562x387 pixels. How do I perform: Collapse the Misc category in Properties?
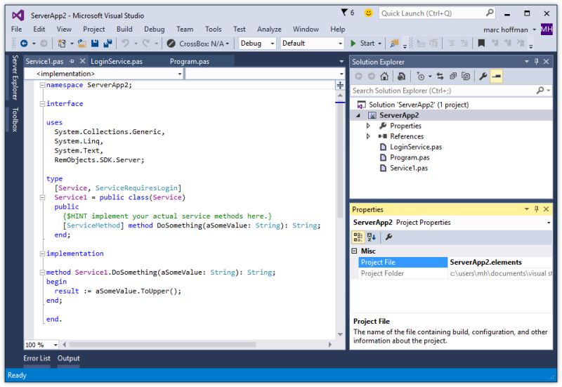pyautogui.click(x=355, y=251)
